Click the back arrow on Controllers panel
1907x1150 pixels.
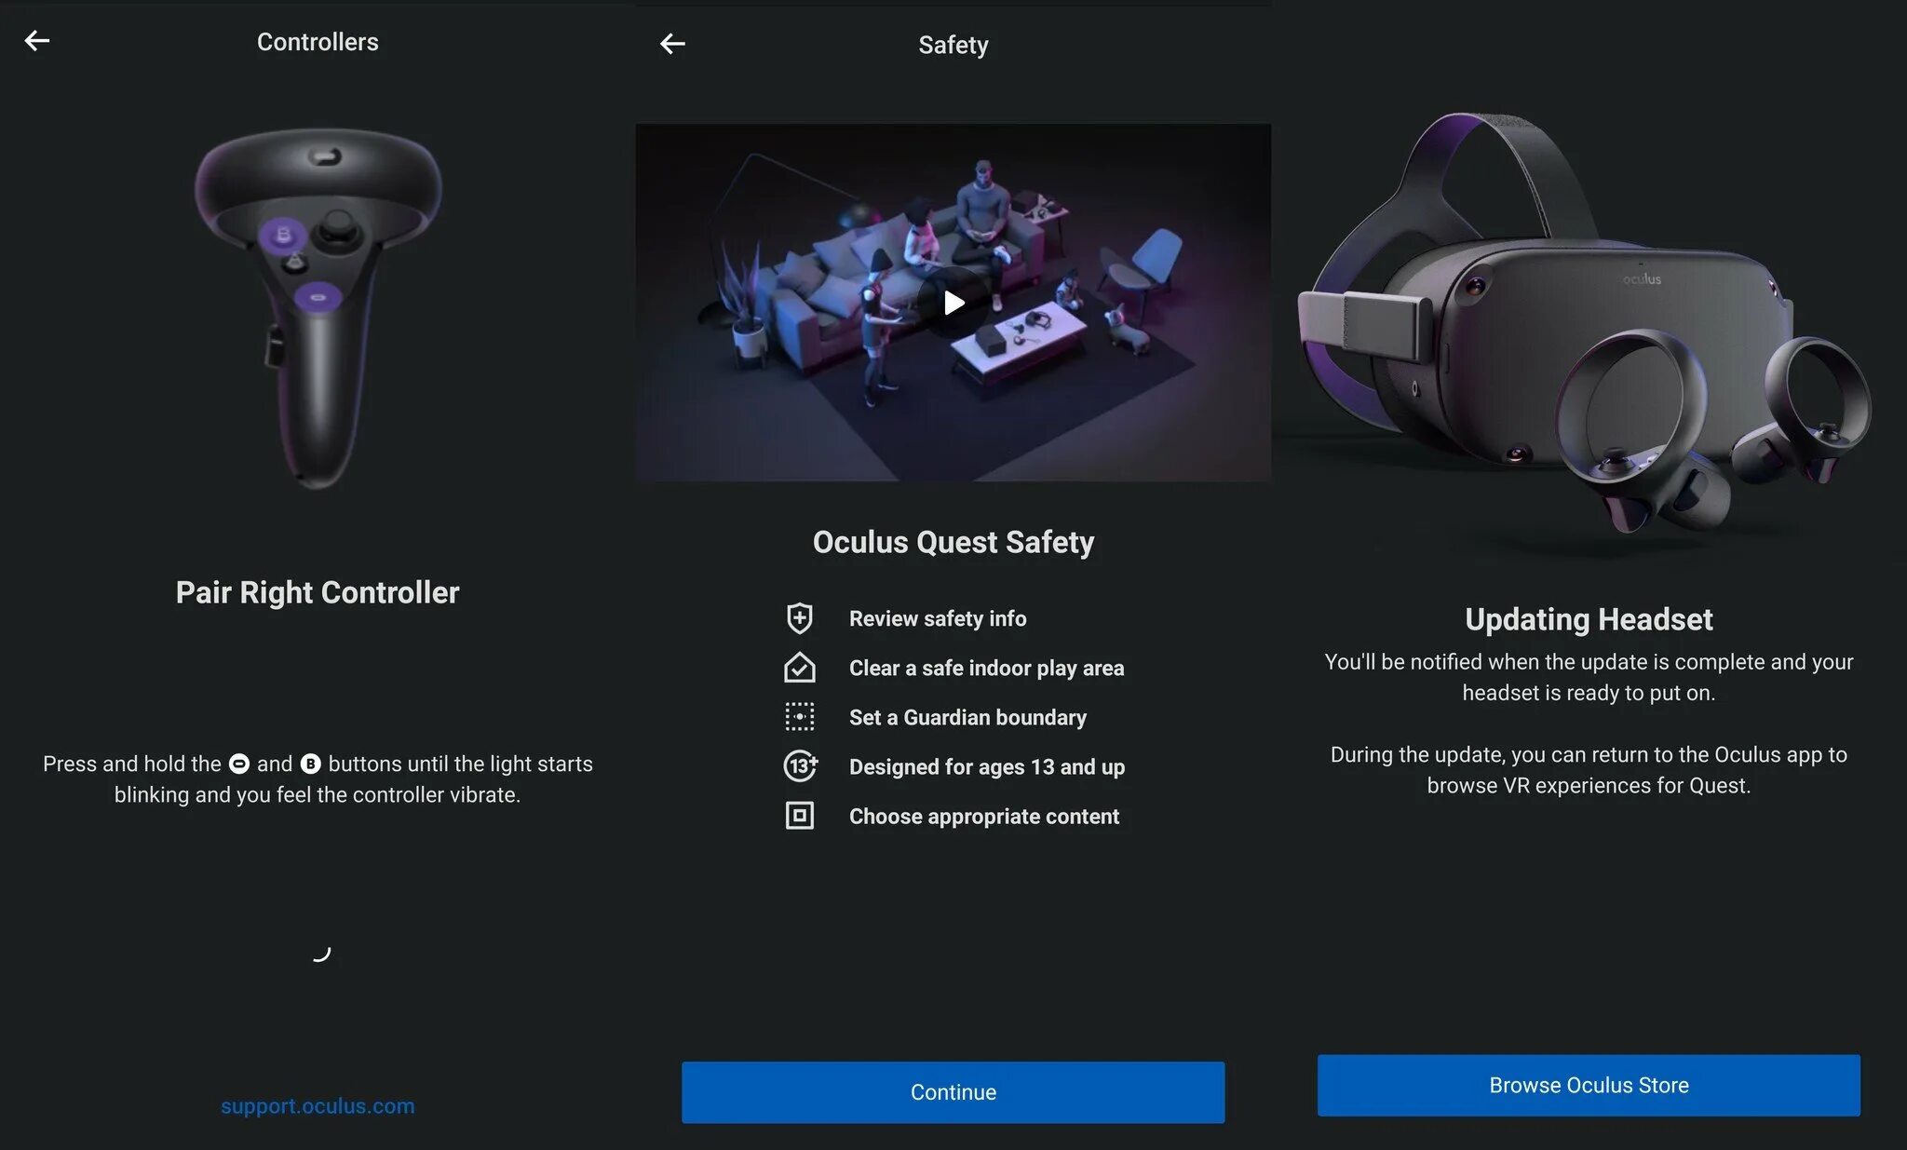pyautogui.click(x=36, y=39)
